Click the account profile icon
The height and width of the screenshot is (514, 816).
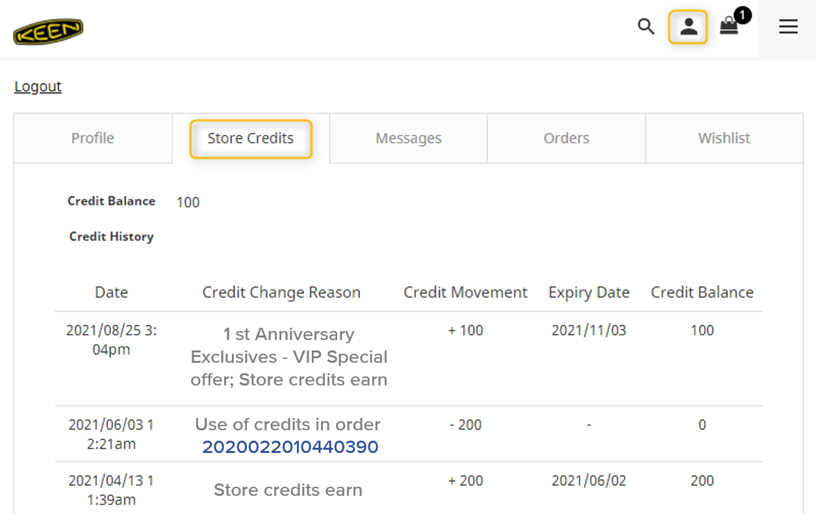(x=688, y=27)
